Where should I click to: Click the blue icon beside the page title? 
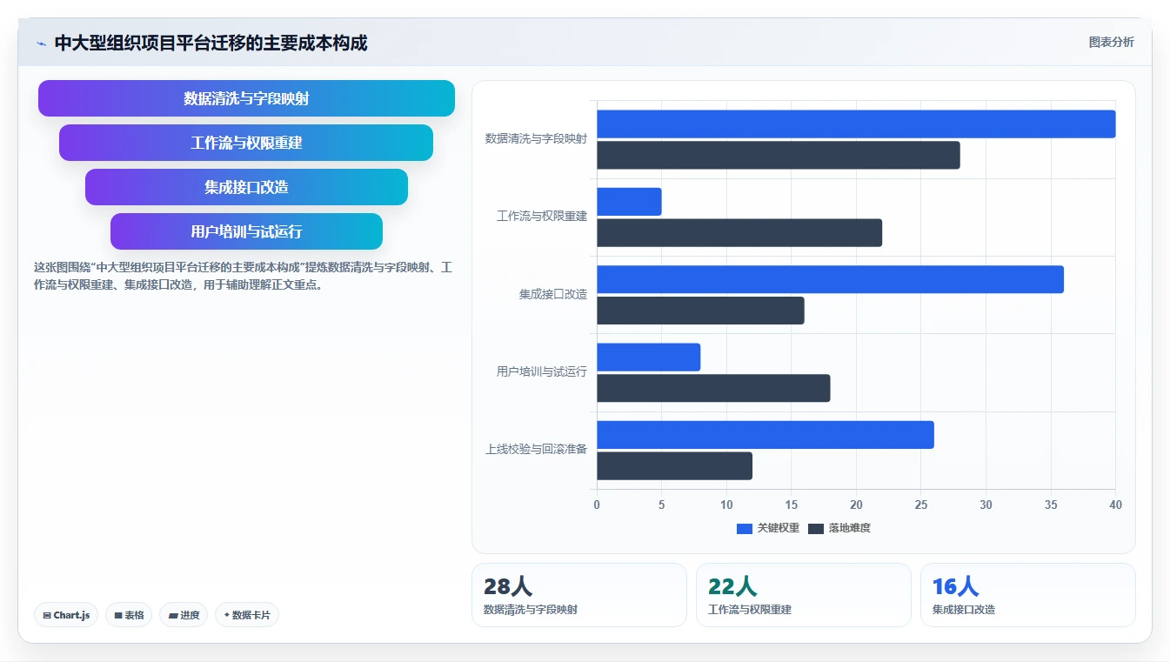click(x=41, y=43)
